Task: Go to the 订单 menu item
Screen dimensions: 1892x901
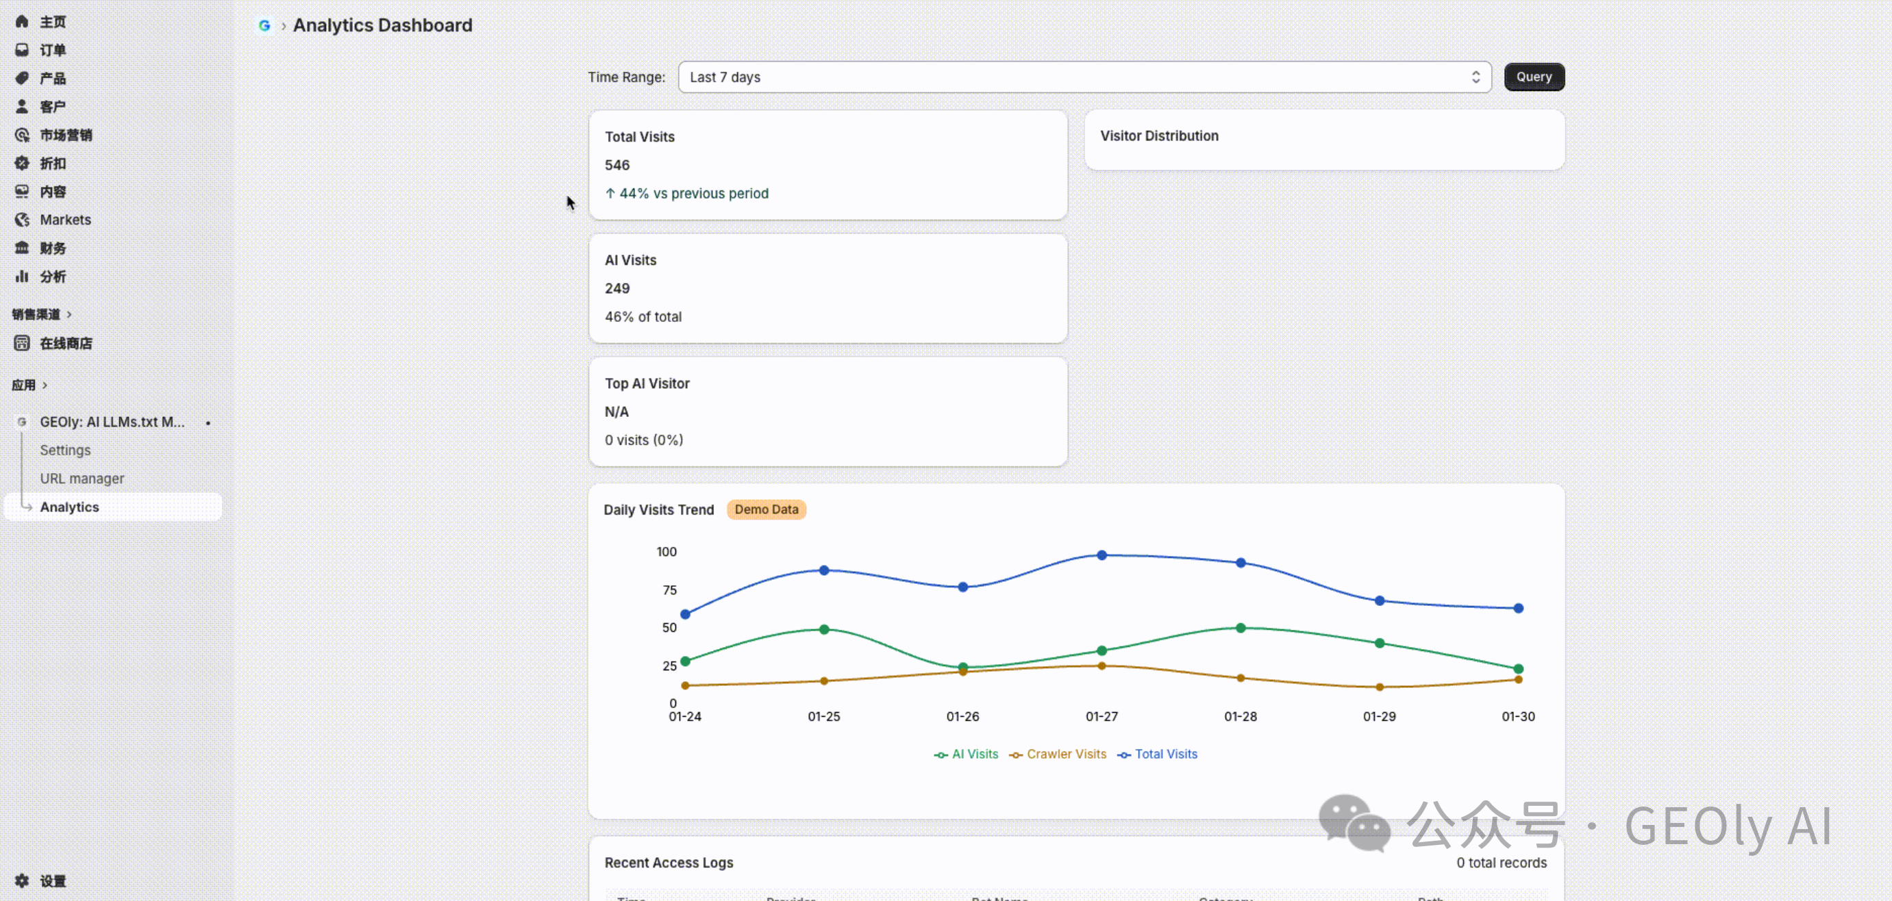Action: 53,50
